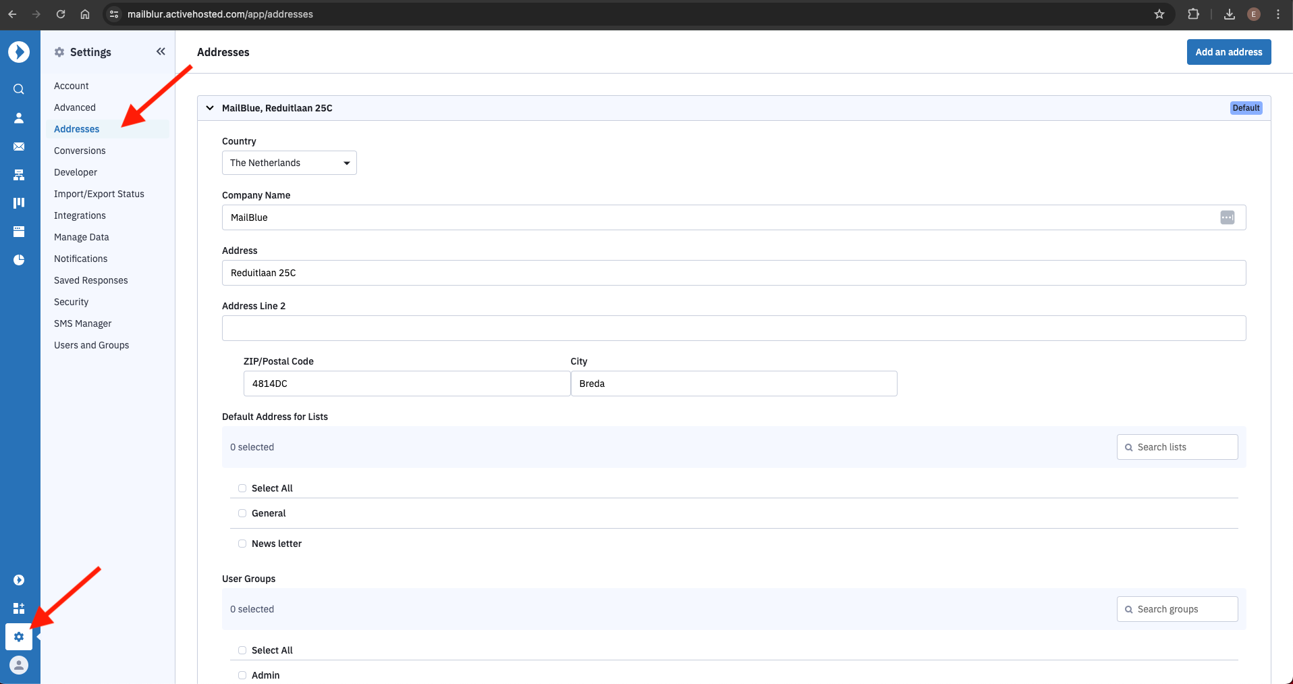Open browser profile avatar E
The image size is (1293, 684).
click(1254, 14)
